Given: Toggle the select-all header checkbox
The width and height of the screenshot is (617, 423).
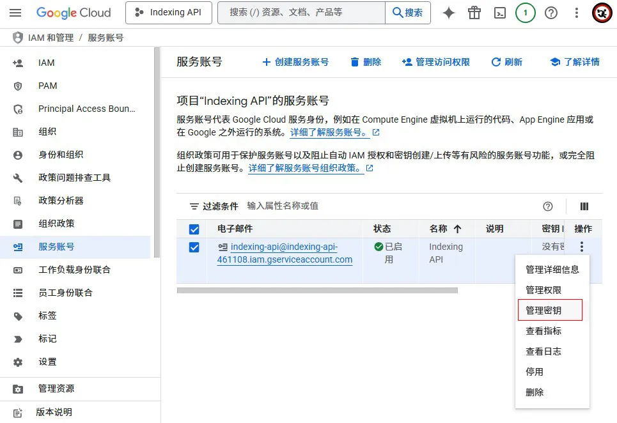Looking at the screenshot, I should pyautogui.click(x=194, y=229).
